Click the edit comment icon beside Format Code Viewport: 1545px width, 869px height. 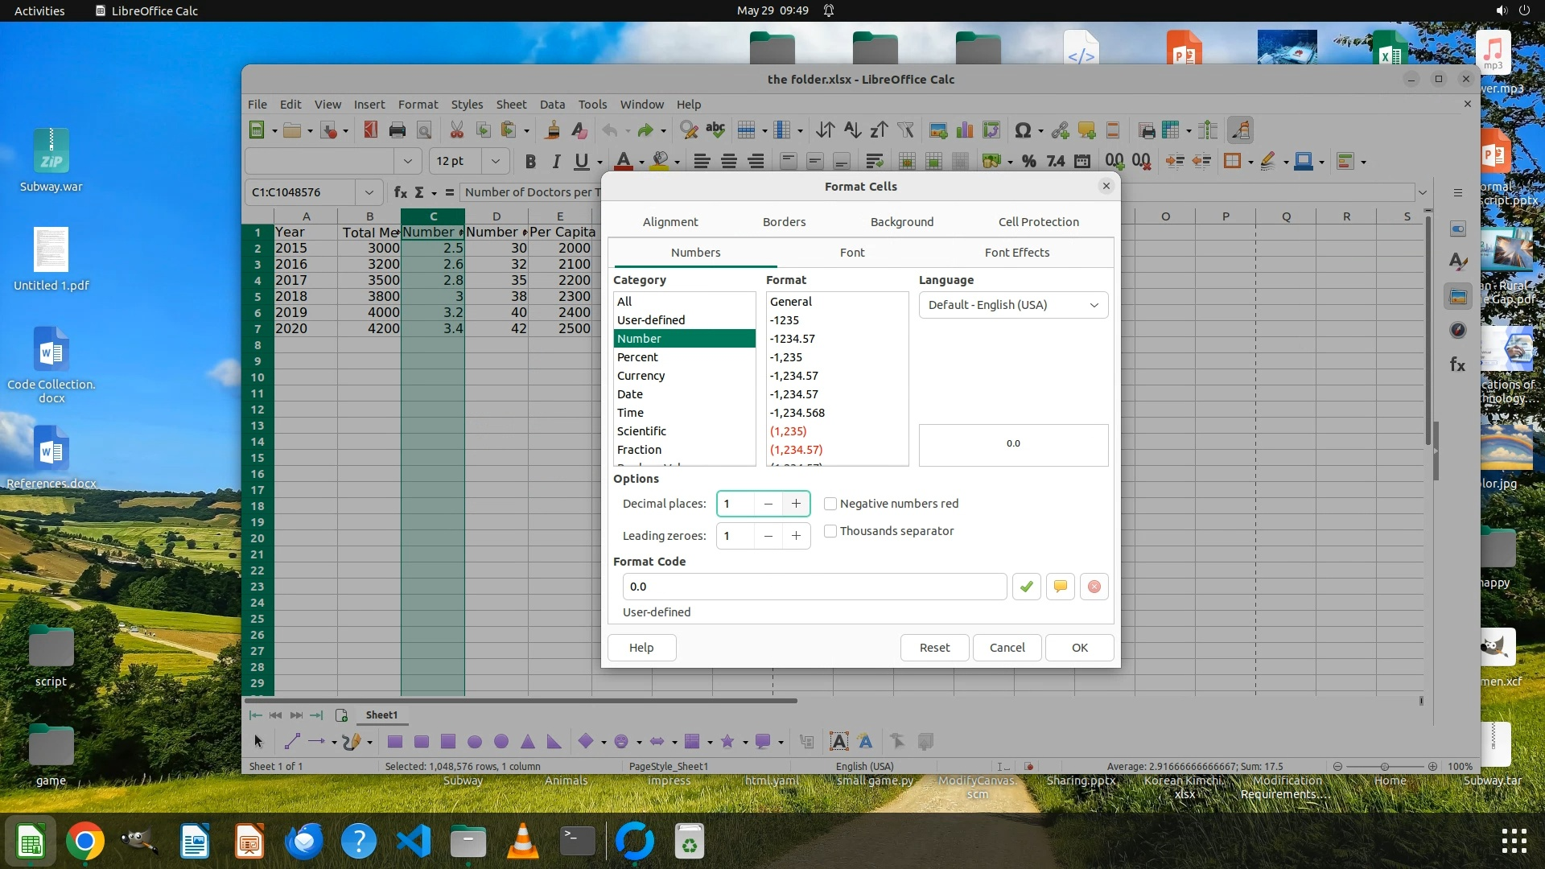point(1060,587)
